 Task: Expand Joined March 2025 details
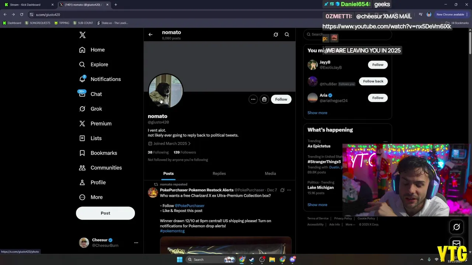tap(170, 144)
